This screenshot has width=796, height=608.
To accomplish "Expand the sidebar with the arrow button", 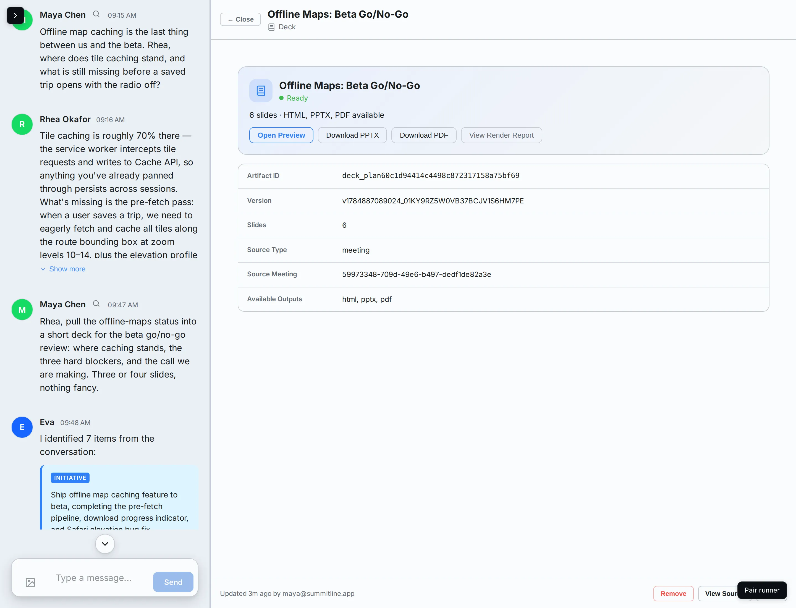I will (15, 15).
